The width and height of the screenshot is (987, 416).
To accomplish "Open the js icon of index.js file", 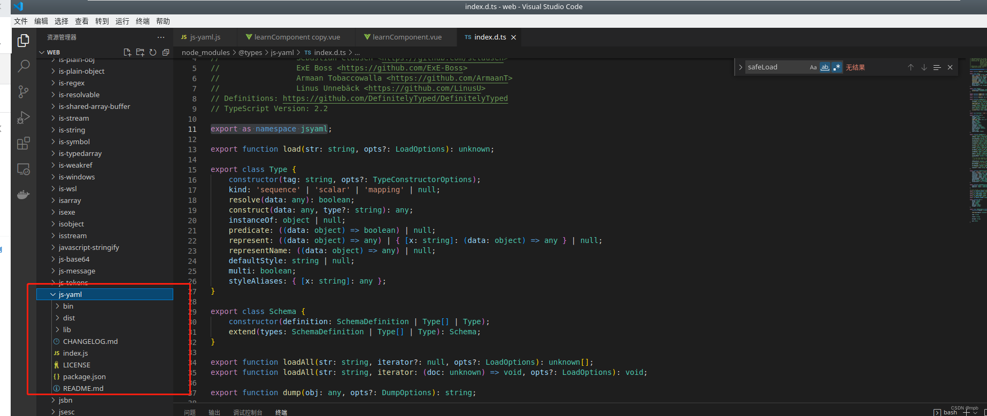I will point(57,353).
